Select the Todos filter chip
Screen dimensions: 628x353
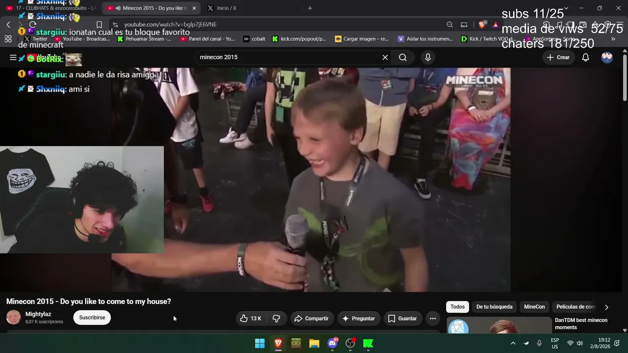coord(457,307)
